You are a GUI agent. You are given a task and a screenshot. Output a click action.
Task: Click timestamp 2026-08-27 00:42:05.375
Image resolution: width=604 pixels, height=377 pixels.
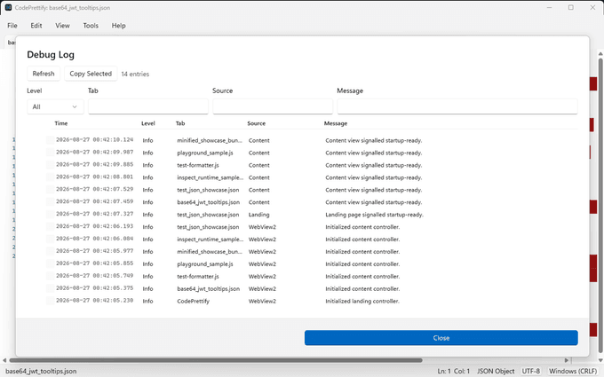[x=95, y=288]
